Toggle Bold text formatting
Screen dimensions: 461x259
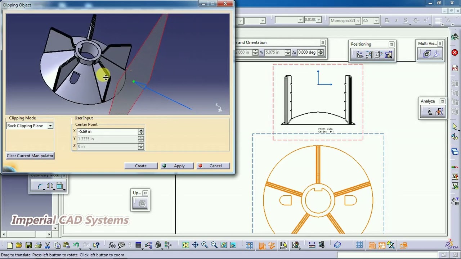point(387,21)
